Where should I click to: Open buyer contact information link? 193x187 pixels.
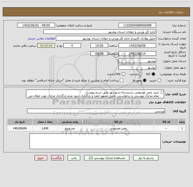pos(41,38)
